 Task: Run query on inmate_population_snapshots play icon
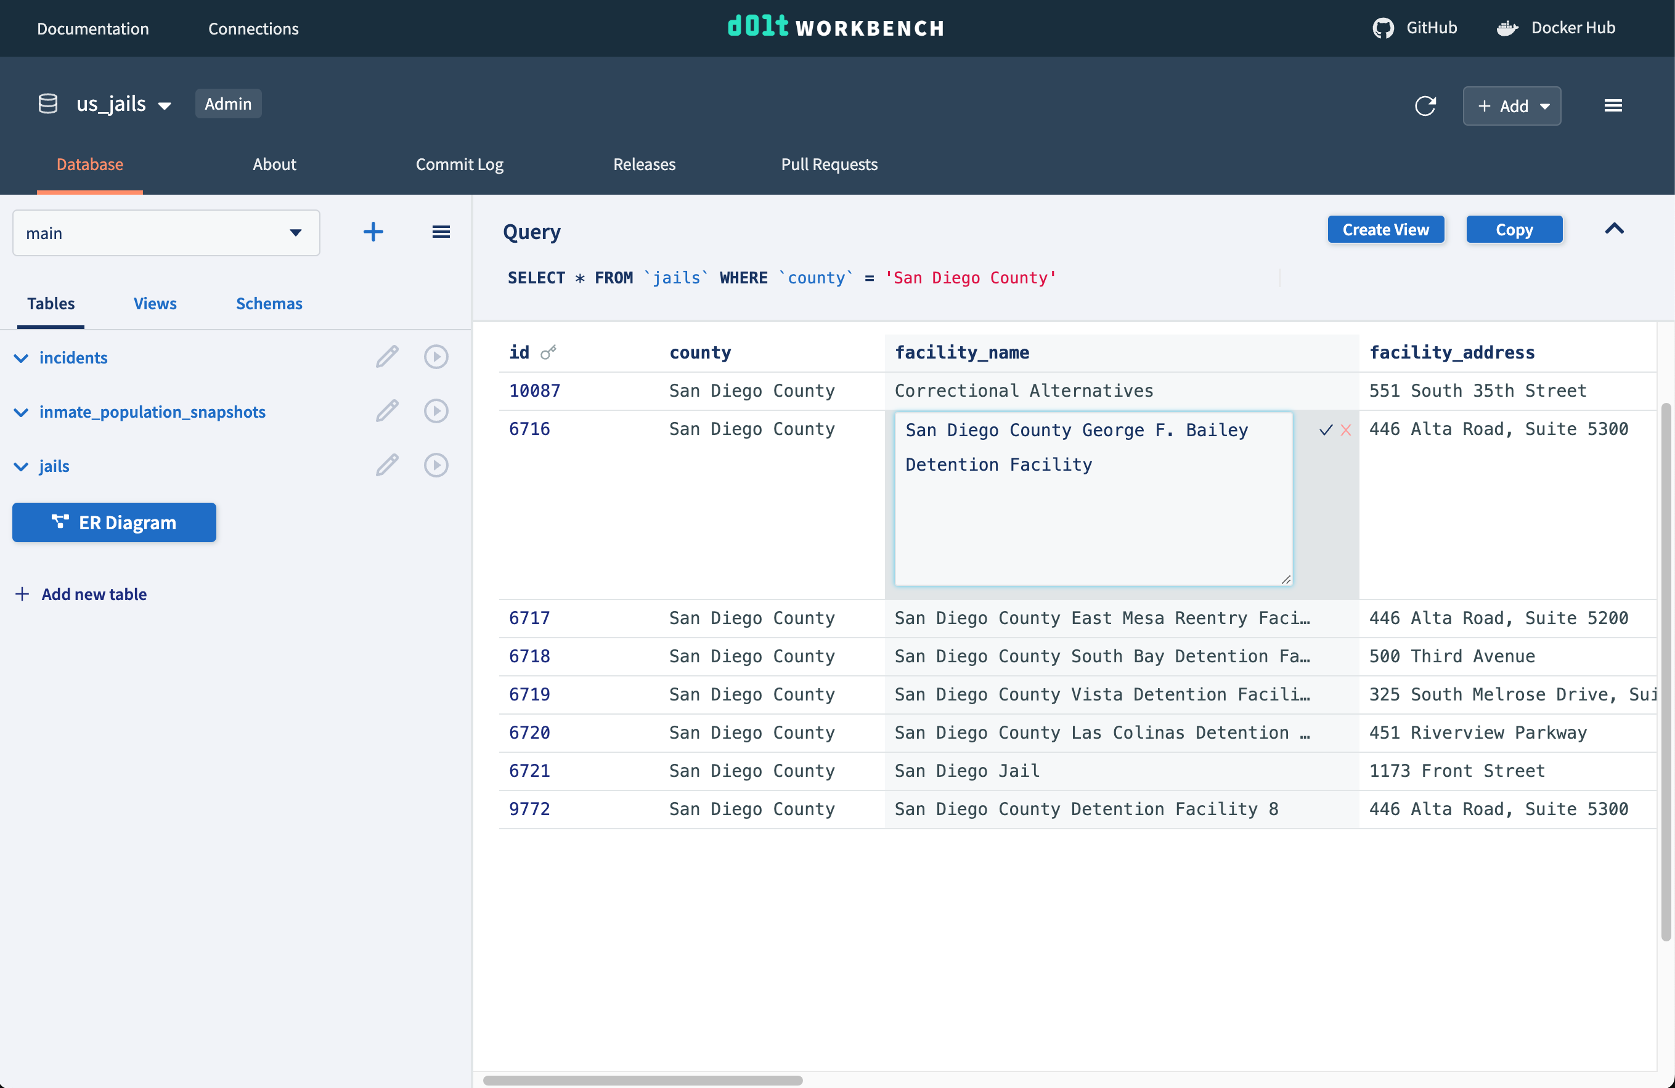pyautogui.click(x=436, y=411)
